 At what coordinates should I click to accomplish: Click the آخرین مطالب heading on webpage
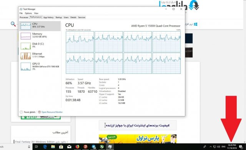(60, 132)
